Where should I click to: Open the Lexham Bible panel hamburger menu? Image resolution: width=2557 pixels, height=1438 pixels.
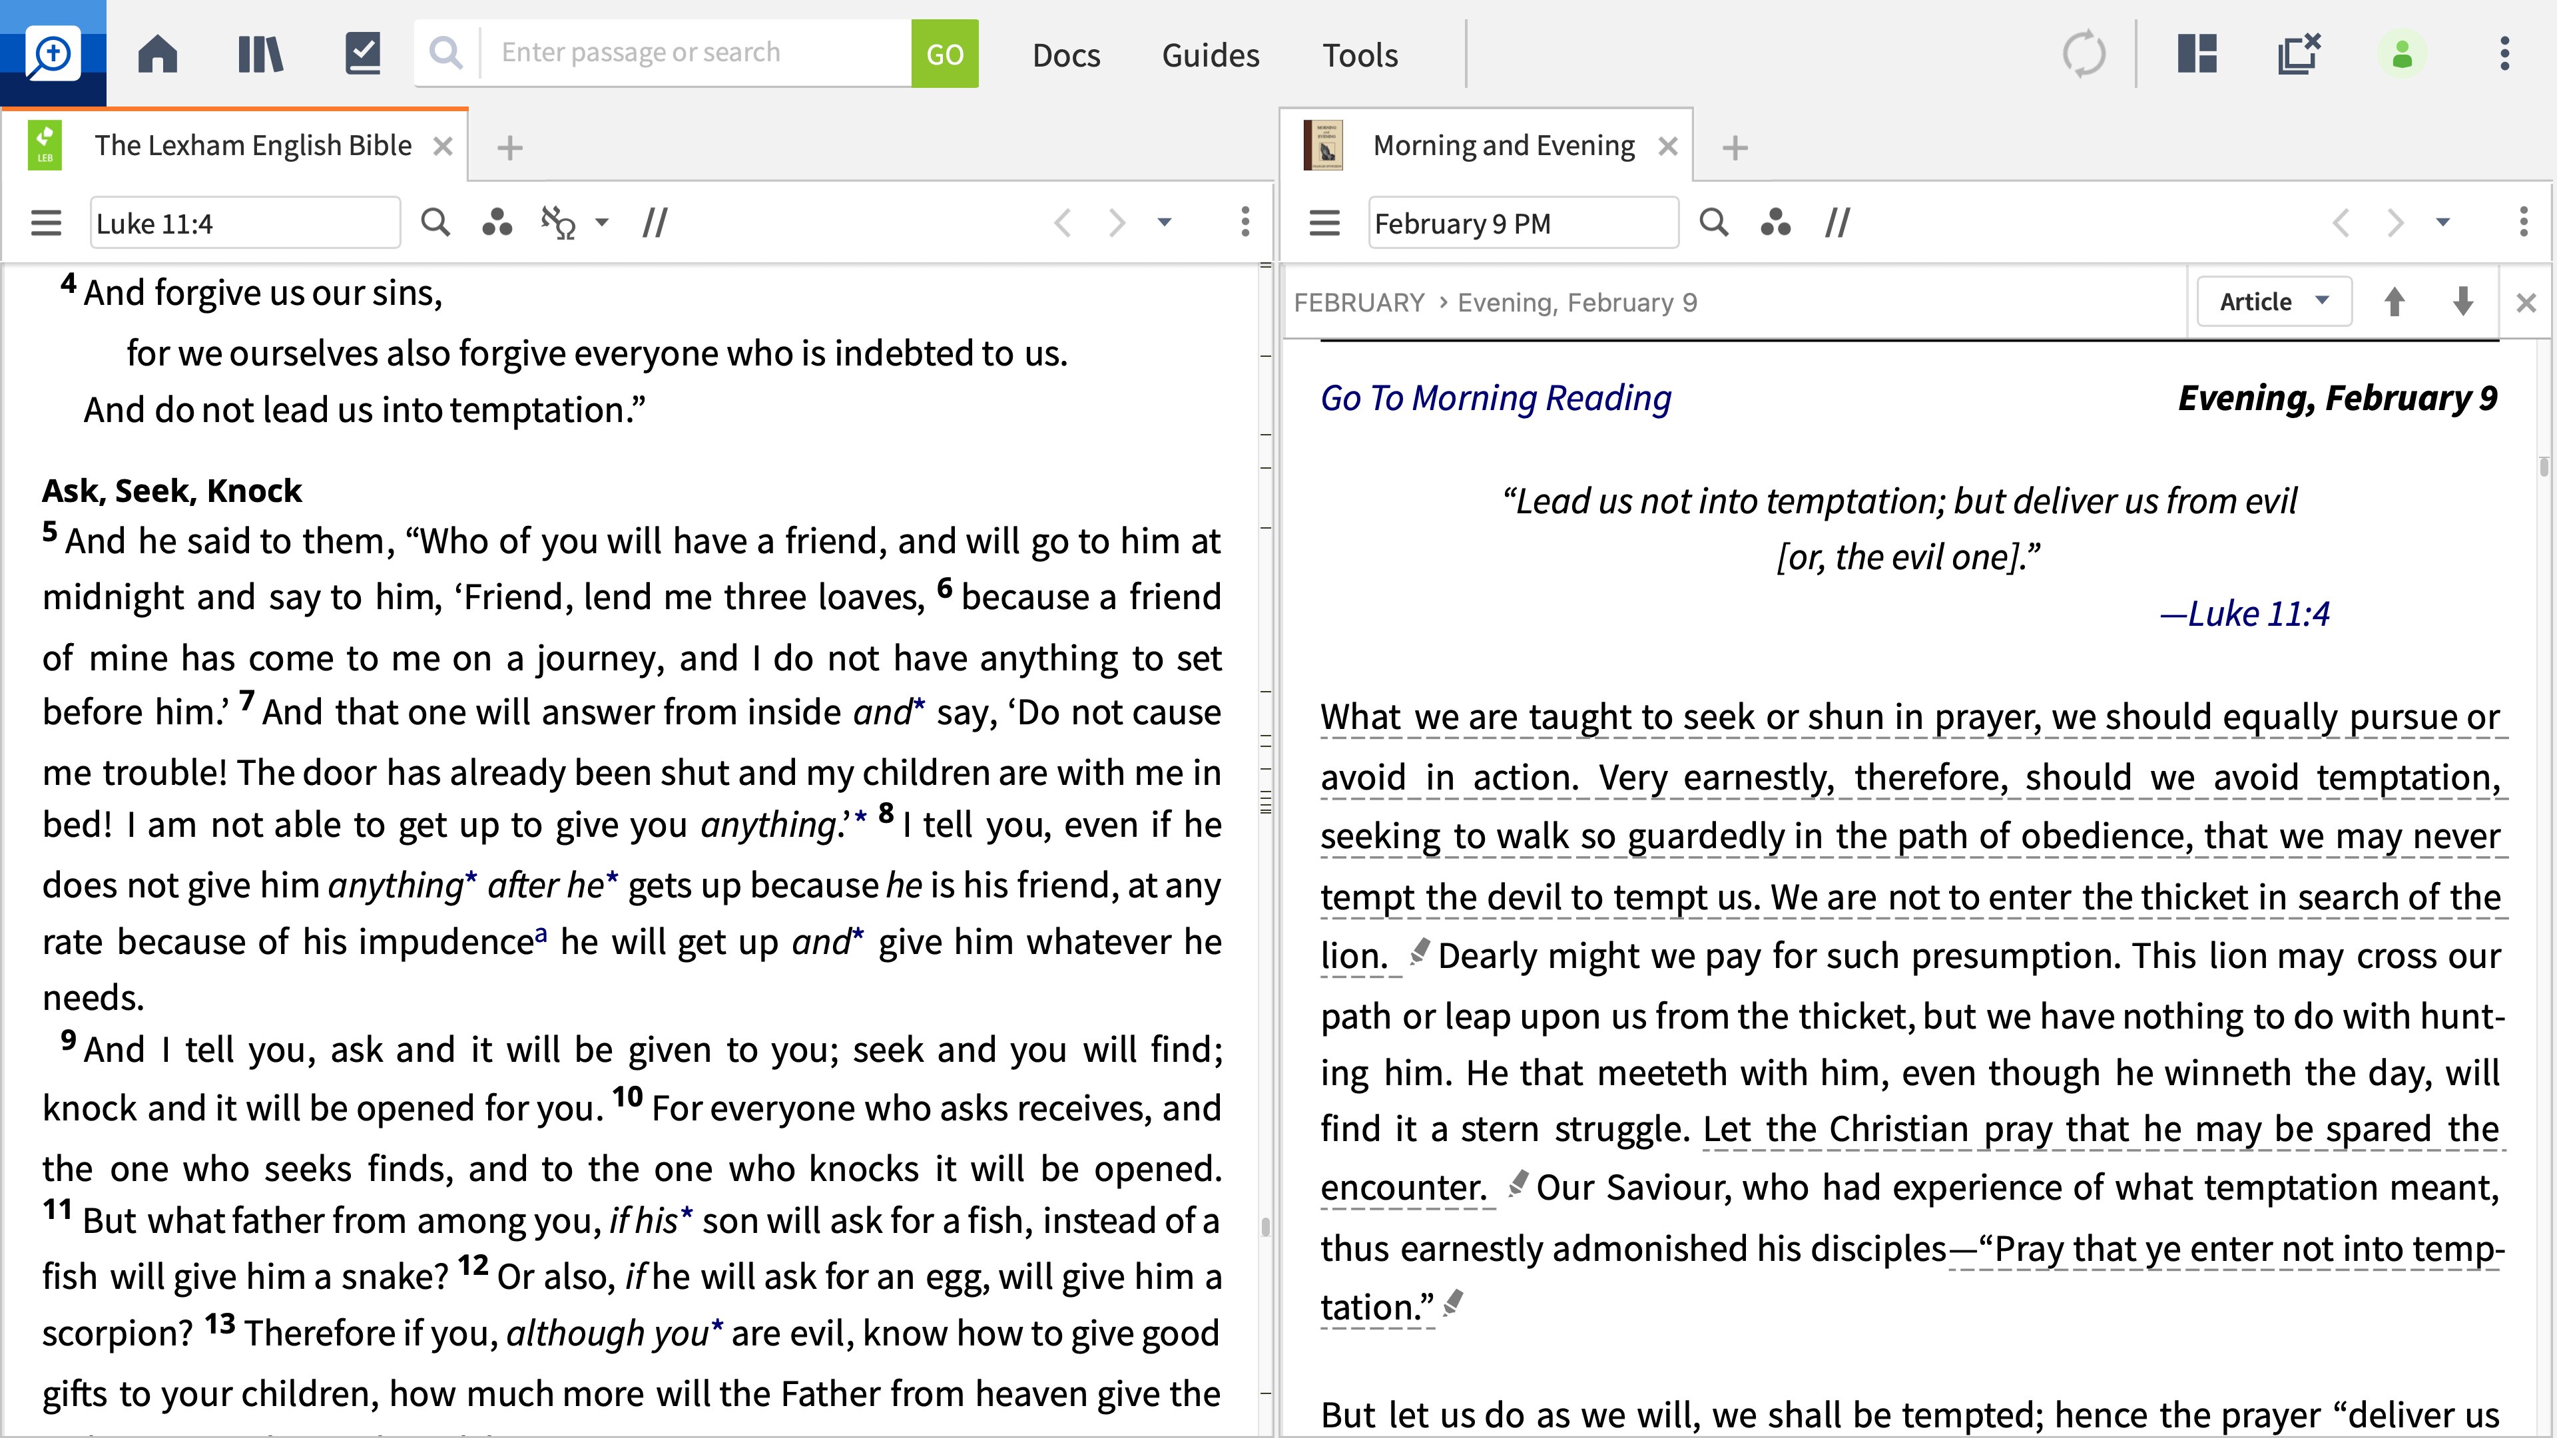pos(46,222)
